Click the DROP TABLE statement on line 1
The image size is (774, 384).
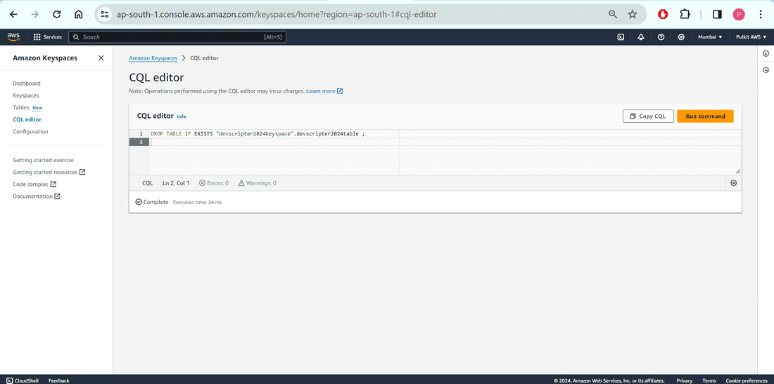pos(258,134)
